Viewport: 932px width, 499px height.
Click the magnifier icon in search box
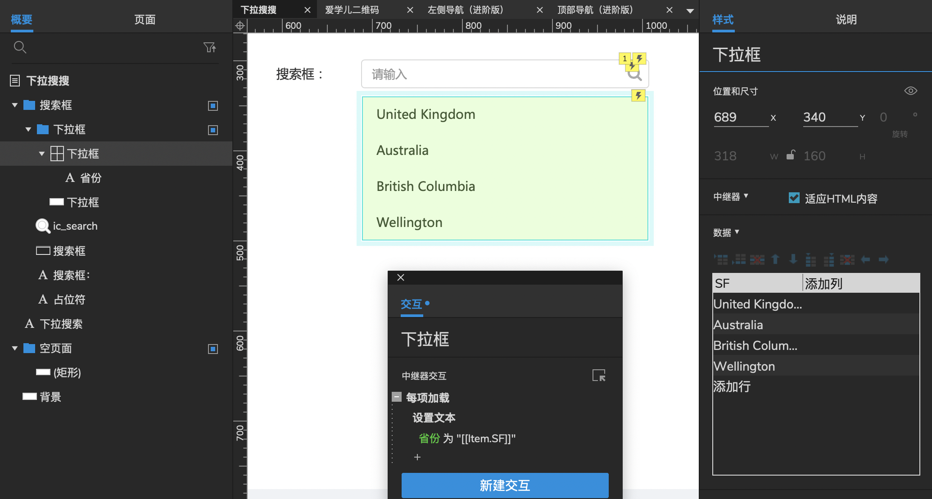tap(634, 73)
